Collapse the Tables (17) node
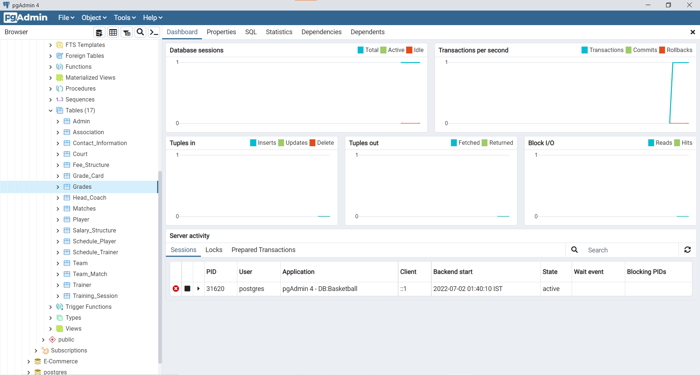The width and height of the screenshot is (700, 375). (51, 110)
